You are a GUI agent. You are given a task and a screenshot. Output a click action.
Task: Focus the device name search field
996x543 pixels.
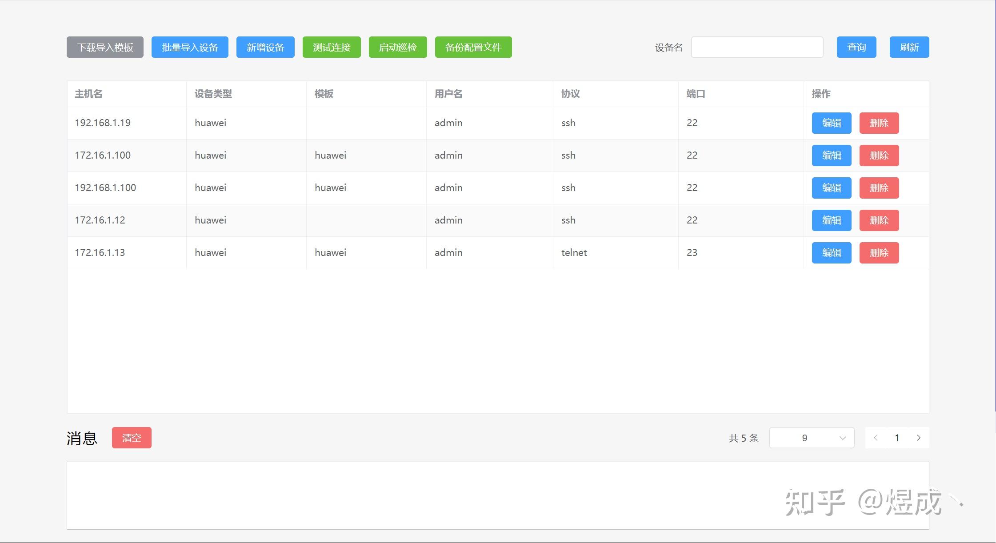(757, 47)
